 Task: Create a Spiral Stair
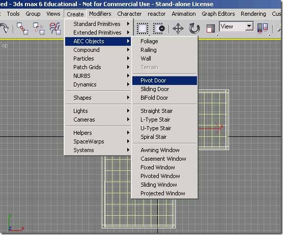point(164,137)
